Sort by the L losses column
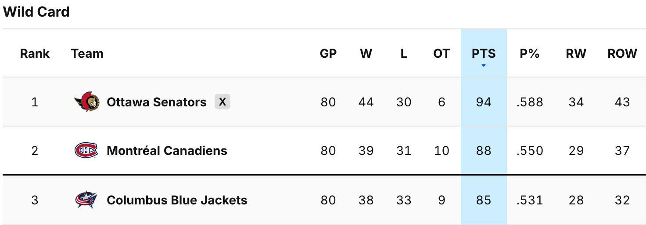Image resolution: width=646 pixels, height=225 pixels. tap(404, 53)
